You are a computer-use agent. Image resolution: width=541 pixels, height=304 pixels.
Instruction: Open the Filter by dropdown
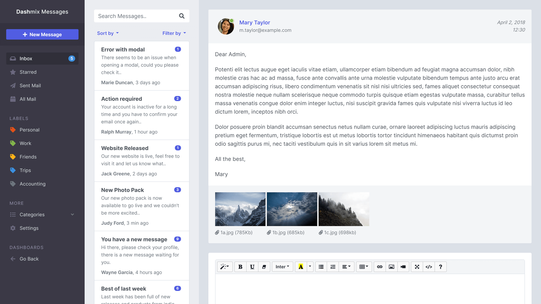[x=174, y=33]
